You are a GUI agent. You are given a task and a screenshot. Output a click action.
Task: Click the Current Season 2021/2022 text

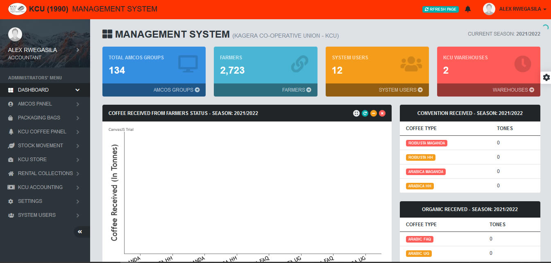504,34
